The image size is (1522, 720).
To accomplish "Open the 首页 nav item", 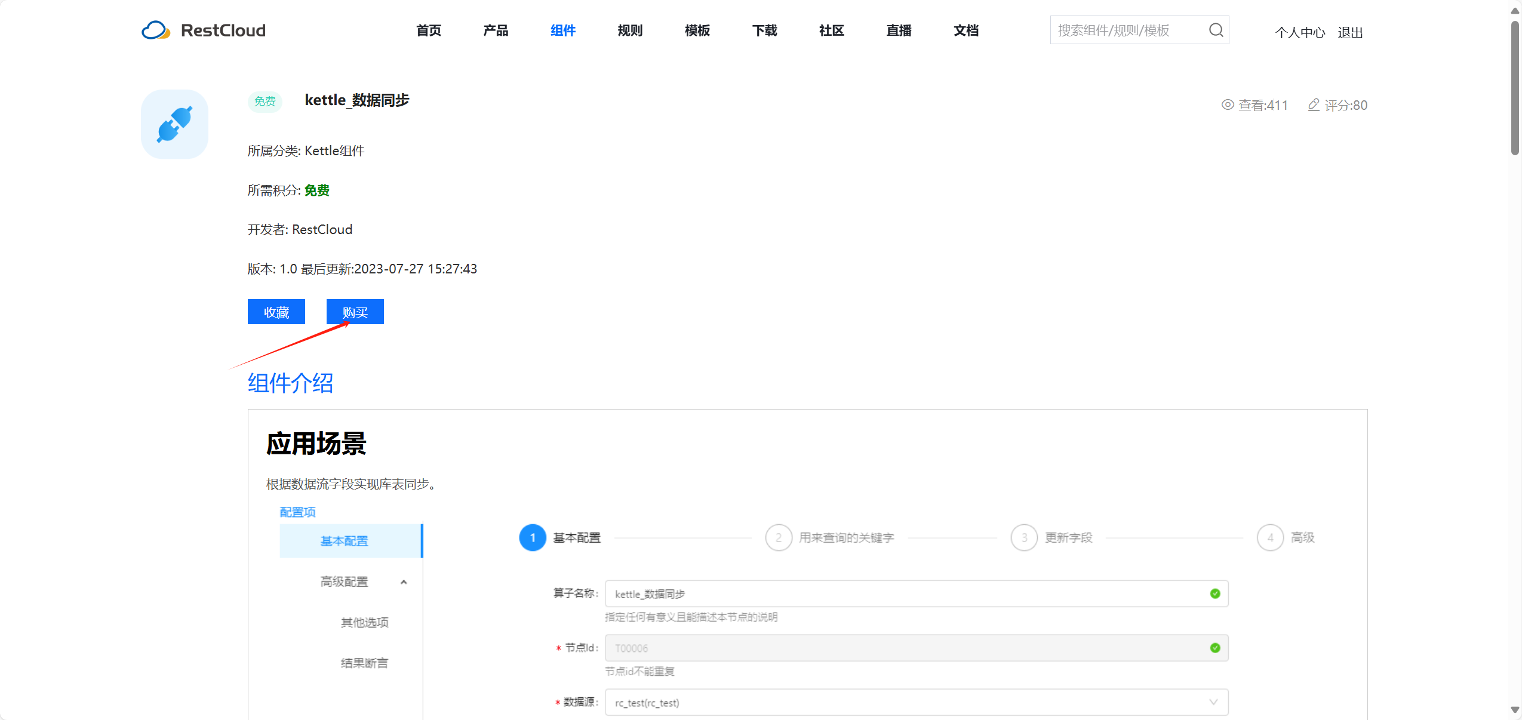I will (429, 30).
